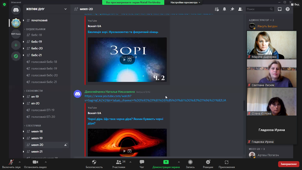Open Безопасность security menu
Screen dimensions: 302x170
pos(94,164)
